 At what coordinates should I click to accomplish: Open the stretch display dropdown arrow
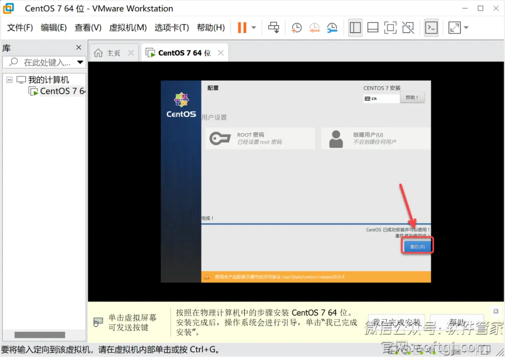click(466, 28)
